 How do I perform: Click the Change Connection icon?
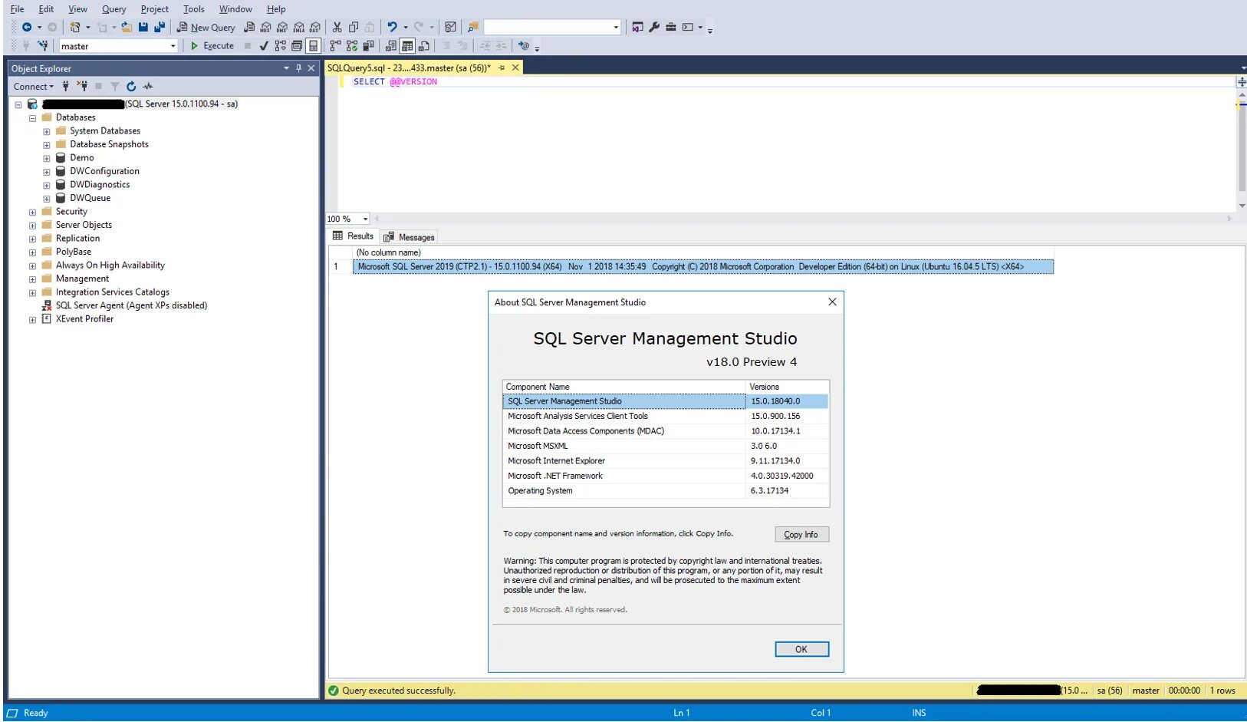click(x=43, y=46)
